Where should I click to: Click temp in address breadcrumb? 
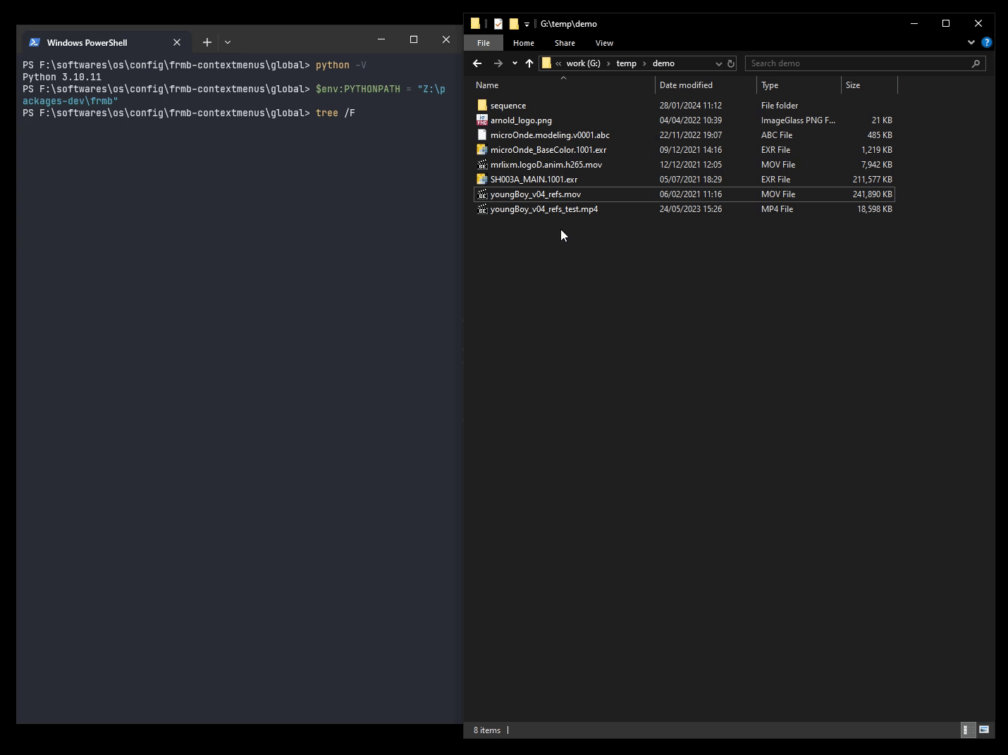pyautogui.click(x=626, y=63)
